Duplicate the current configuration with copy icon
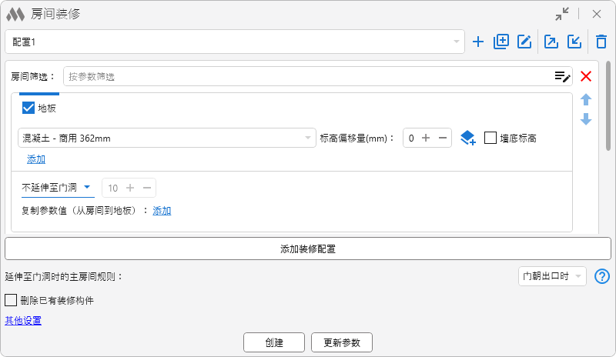Screen dimensions: 616x357 (501, 42)
